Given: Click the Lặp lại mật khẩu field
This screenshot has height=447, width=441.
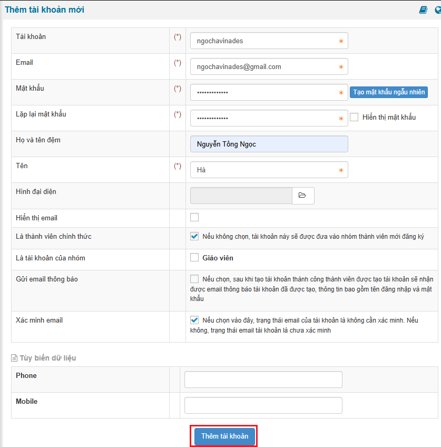Looking at the screenshot, I should point(263,118).
